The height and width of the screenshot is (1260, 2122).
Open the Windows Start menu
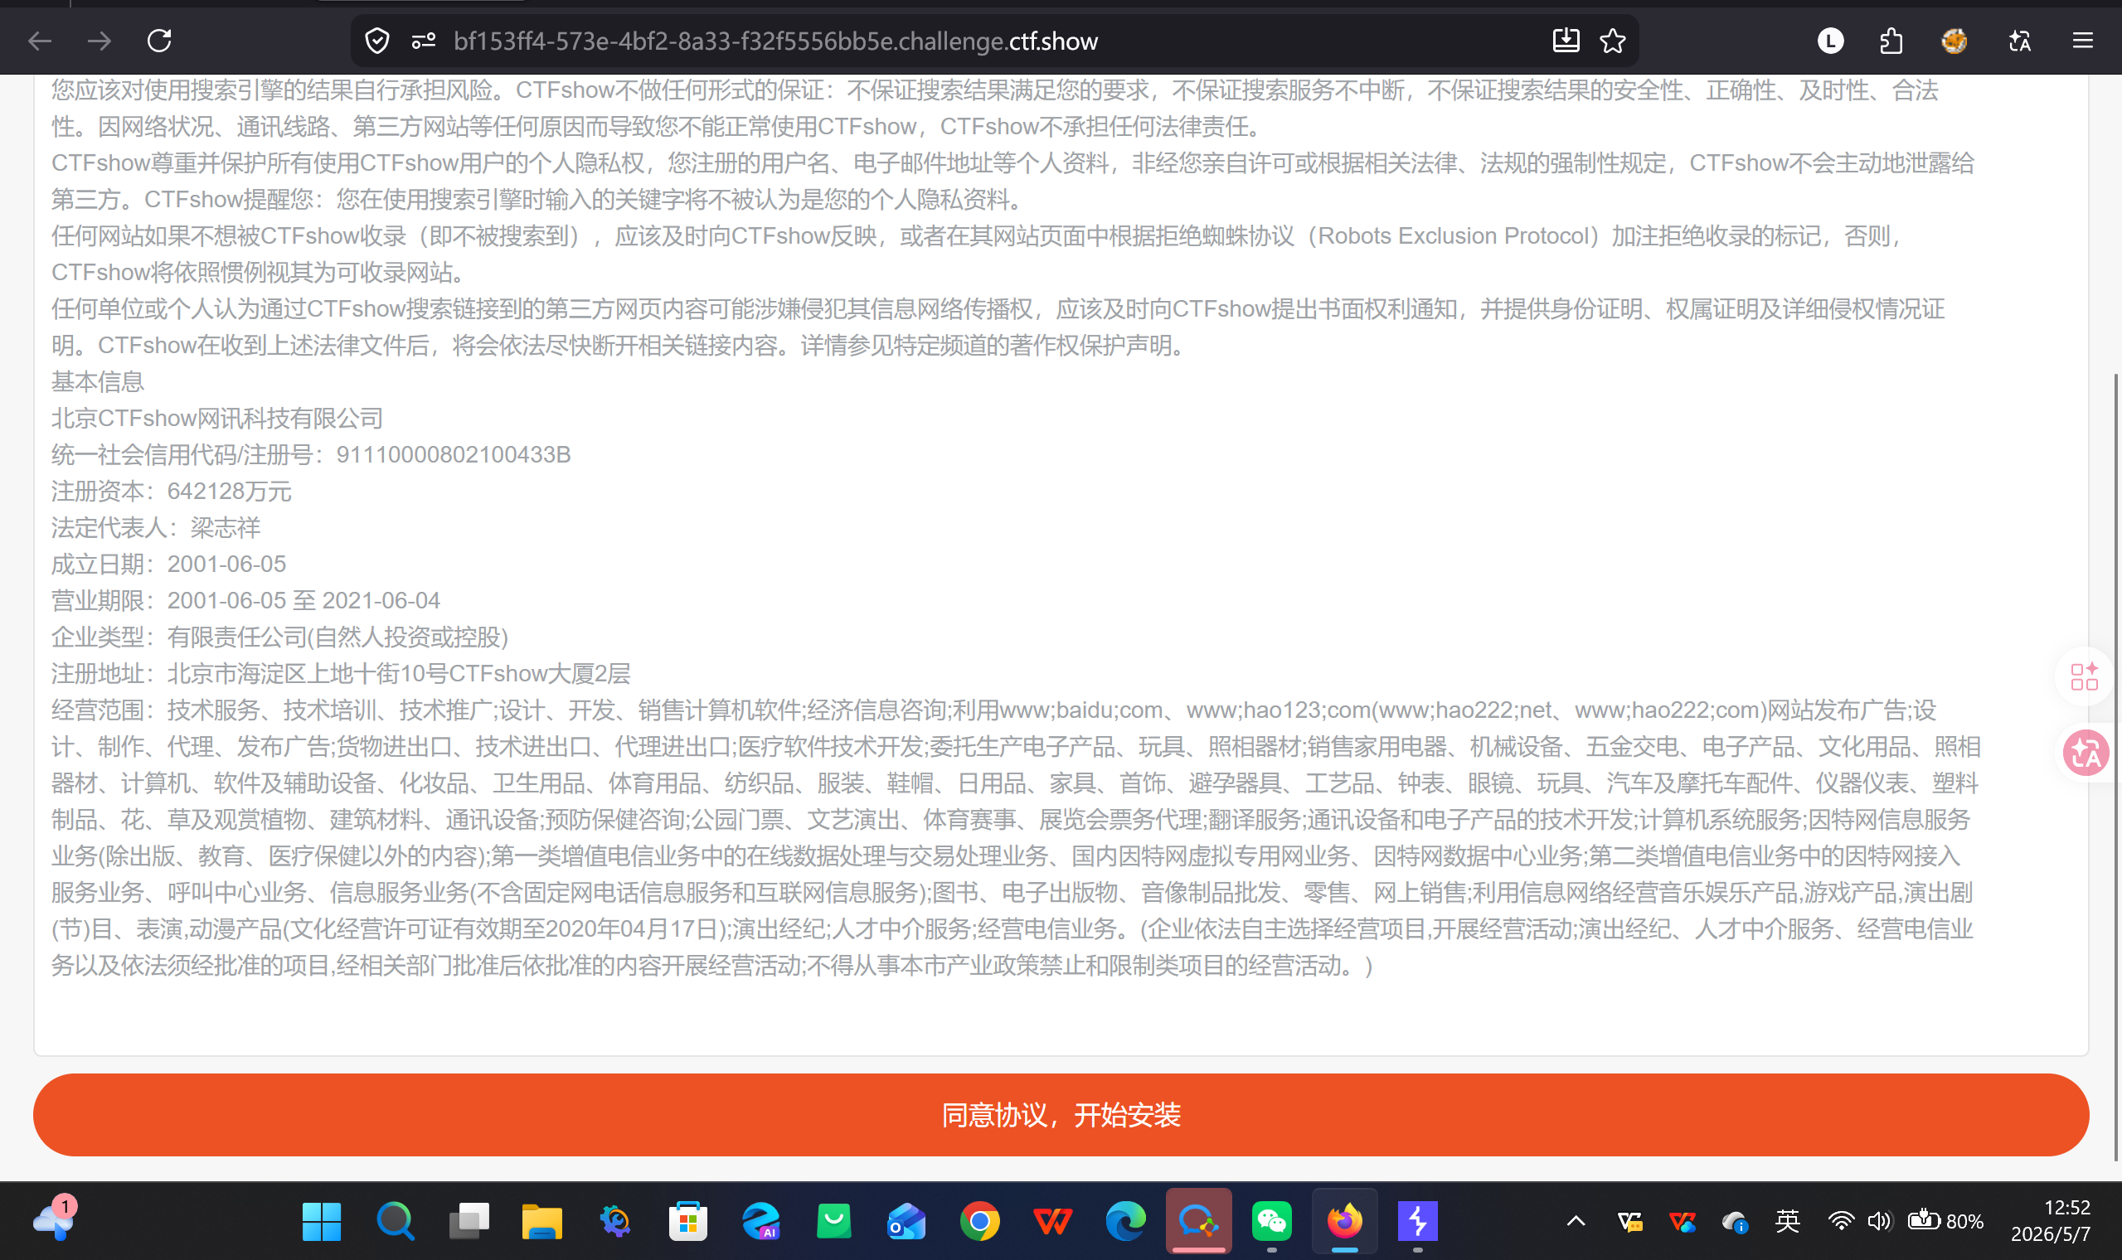coord(321,1222)
